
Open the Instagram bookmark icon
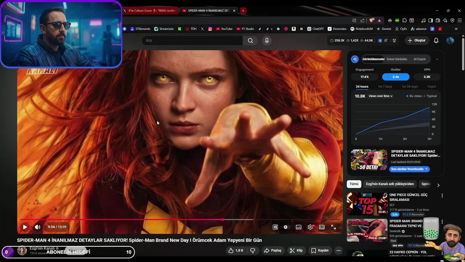[x=210, y=29]
